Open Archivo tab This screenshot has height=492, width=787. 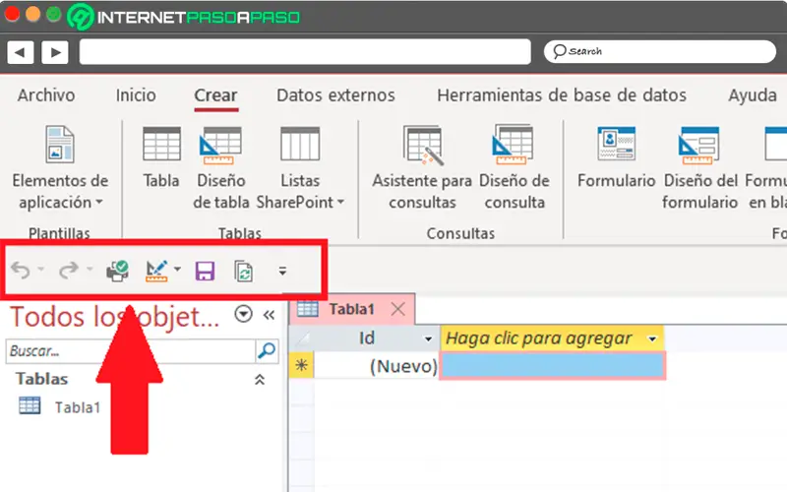pos(46,94)
